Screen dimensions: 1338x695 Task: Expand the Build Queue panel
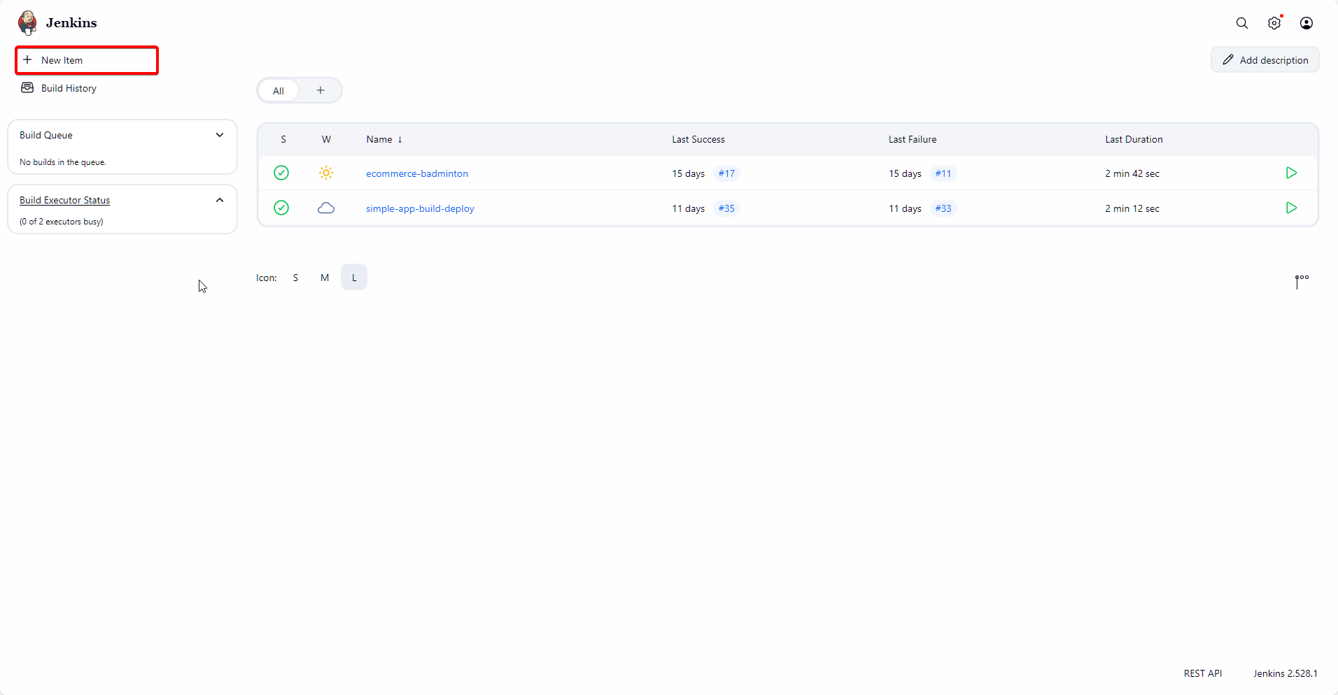(x=220, y=135)
